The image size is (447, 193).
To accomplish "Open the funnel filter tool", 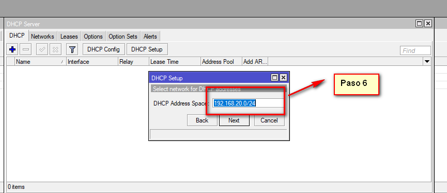I will 72,50.
